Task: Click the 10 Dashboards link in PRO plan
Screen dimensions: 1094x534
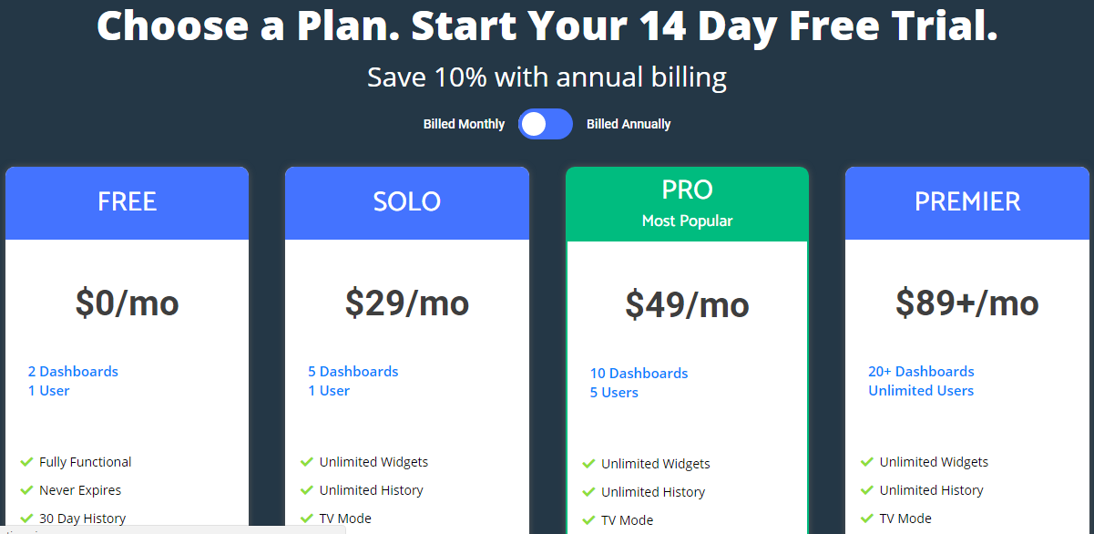Action: point(639,374)
